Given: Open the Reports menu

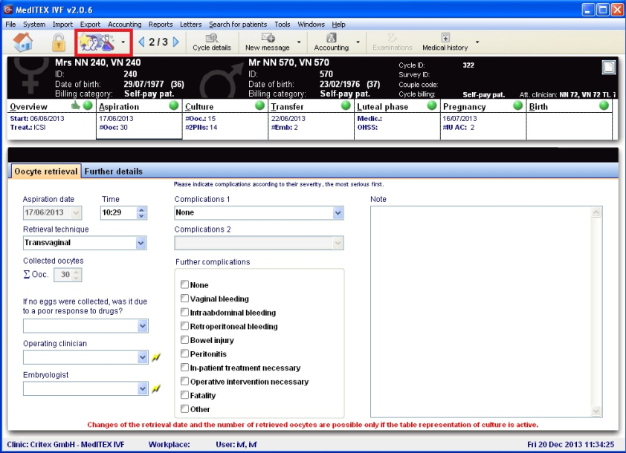Looking at the screenshot, I should click(x=161, y=25).
